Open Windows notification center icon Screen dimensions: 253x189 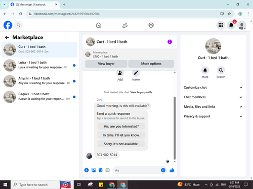pos(246,184)
